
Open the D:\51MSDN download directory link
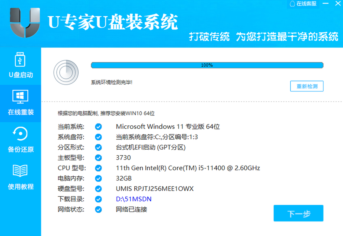pyautogui.click(x=133, y=199)
